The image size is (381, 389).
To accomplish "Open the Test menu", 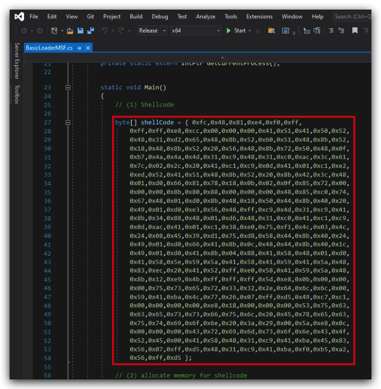I will (182, 17).
